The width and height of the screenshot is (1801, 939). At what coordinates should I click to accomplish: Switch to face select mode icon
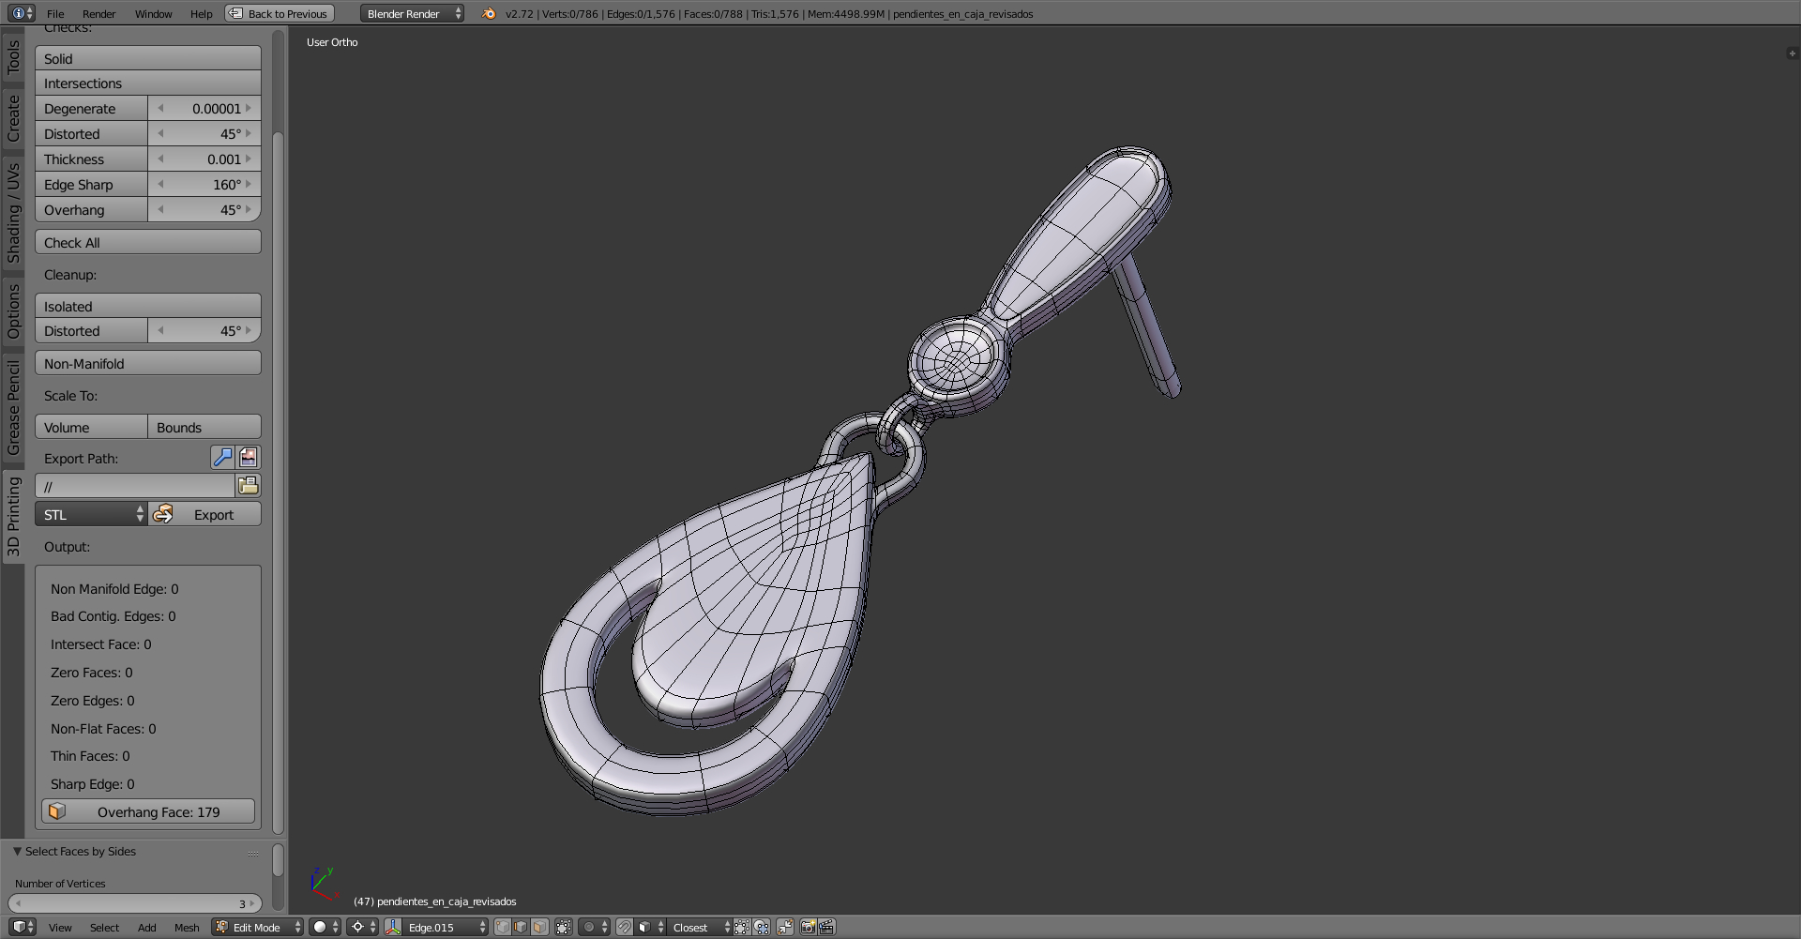(540, 927)
